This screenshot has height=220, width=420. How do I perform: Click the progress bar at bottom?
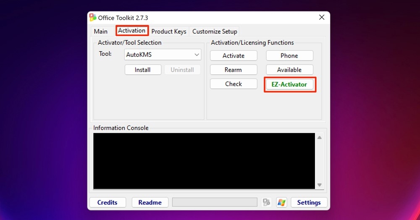215,202
